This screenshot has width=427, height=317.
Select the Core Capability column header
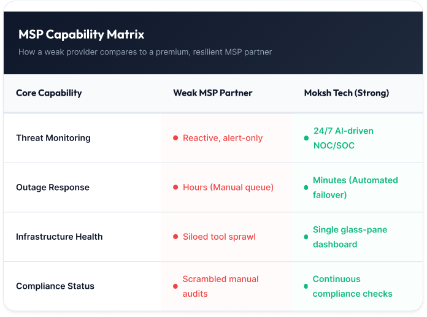[48, 93]
